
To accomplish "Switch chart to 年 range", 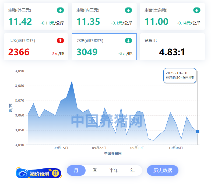I will tap(133, 171).
